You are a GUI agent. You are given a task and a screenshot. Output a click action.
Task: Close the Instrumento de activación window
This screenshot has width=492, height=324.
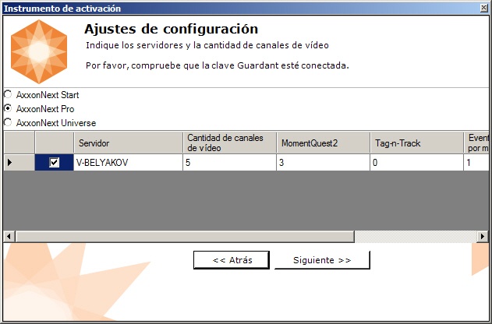coord(484,8)
